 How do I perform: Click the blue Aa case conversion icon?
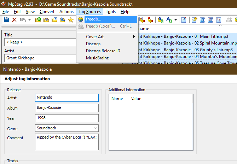[x=169, y=20]
